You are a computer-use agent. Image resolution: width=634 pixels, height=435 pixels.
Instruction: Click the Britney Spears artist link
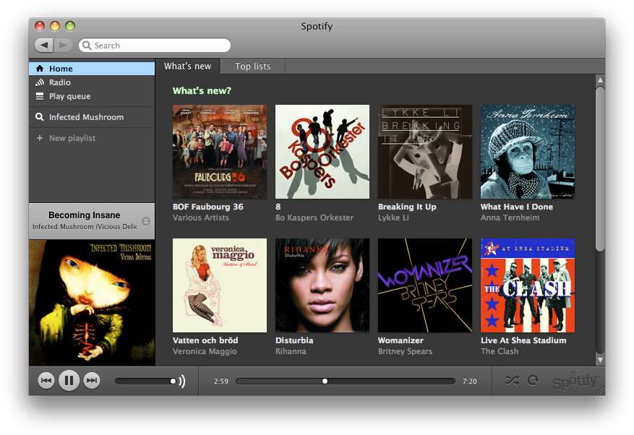click(x=405, y=351)
